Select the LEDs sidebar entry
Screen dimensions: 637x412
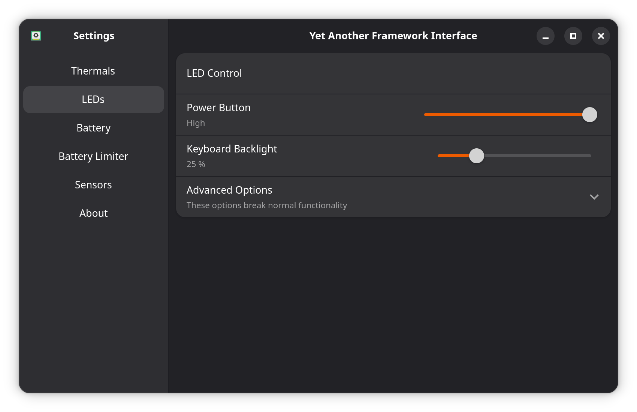tap(93, 99)
